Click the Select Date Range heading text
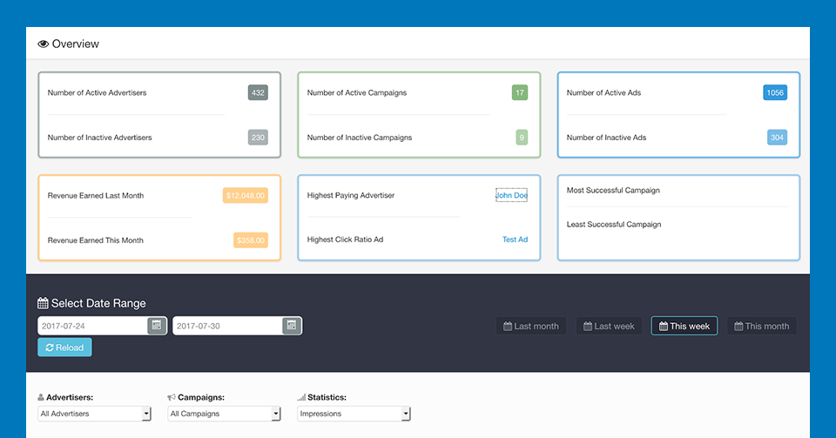 coord(98,303)
